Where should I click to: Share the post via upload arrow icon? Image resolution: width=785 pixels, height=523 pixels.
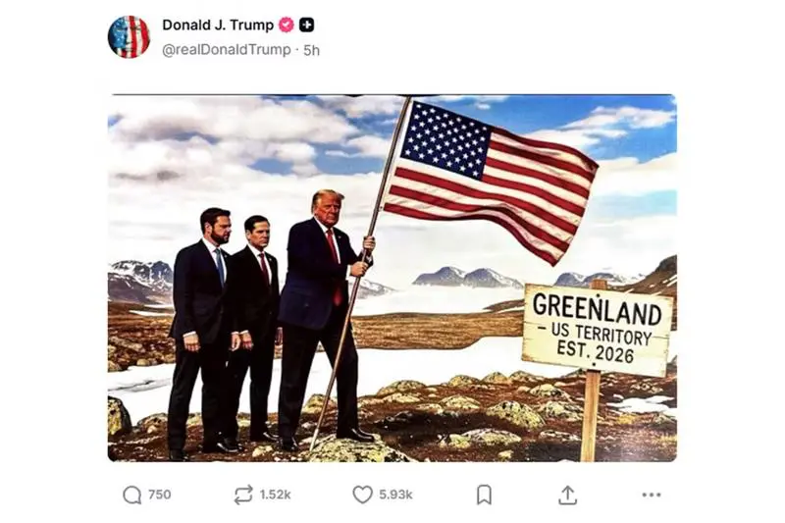[x=567, y=495]
